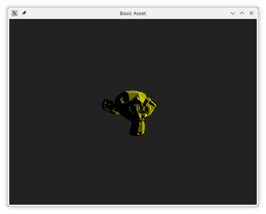Click the Basic Asset window title text
Image resolution: width=266 pixels, height=214 pixels.
pyautogui.click(x=133, y=13)
